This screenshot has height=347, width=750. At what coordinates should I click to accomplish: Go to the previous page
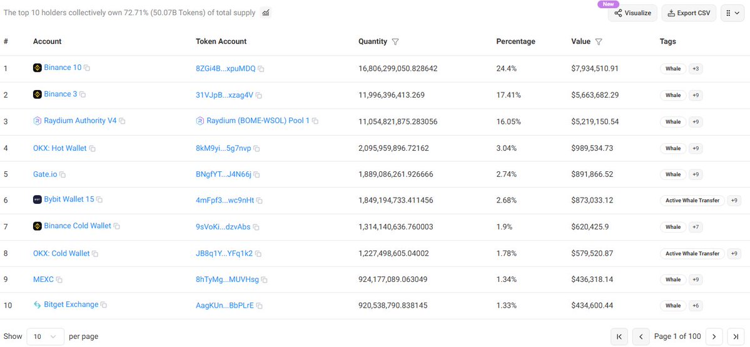(641, 336)
